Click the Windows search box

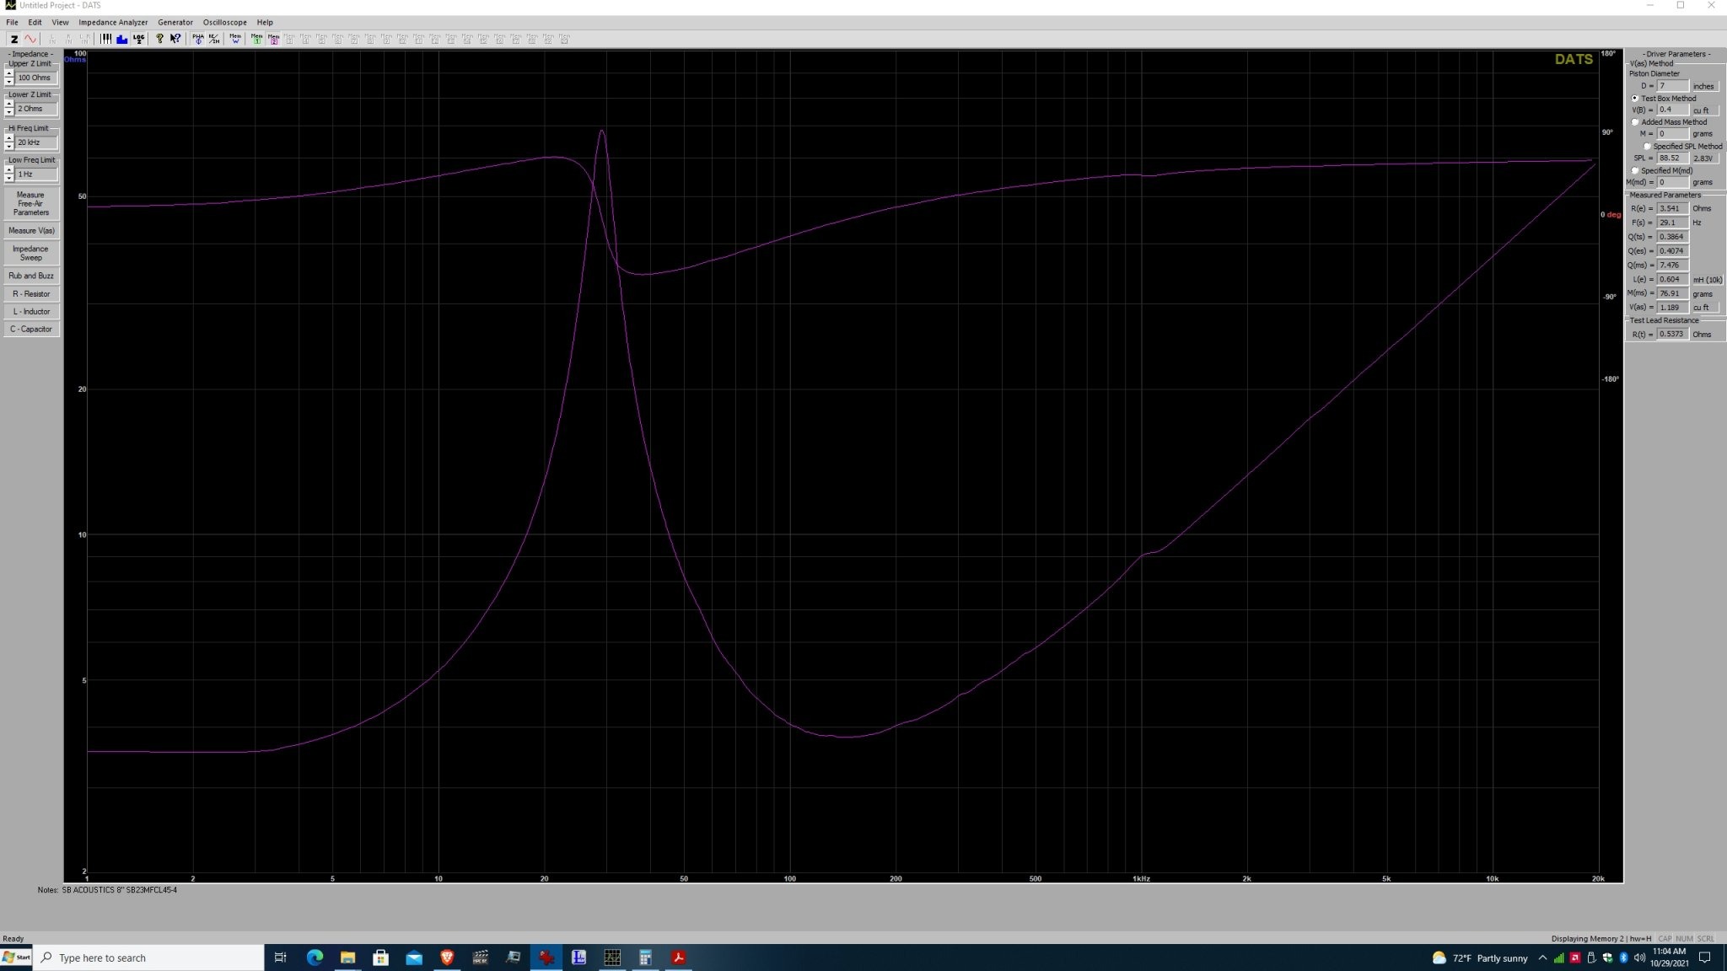(x=149, y=958)
